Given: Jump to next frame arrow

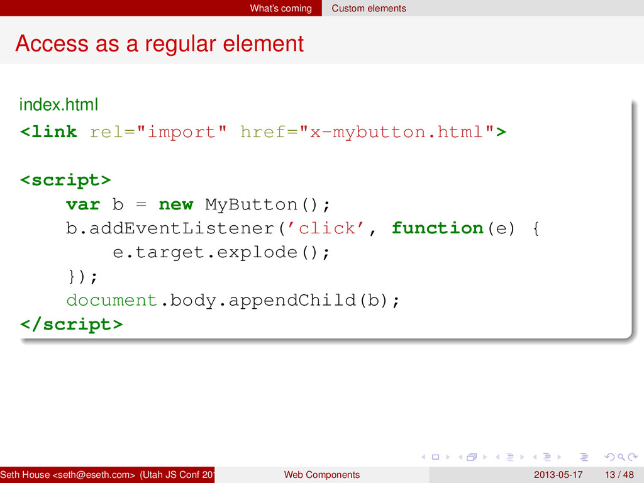Looking at the screenshot, I should point(485,457).
